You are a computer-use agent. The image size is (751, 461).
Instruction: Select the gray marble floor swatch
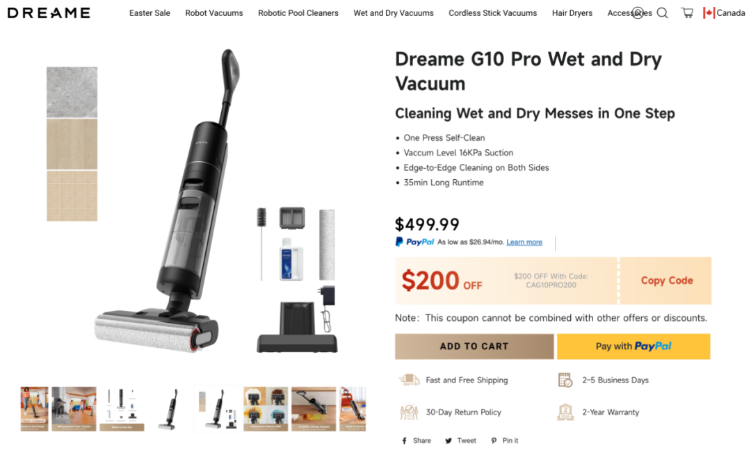[72, 92]
